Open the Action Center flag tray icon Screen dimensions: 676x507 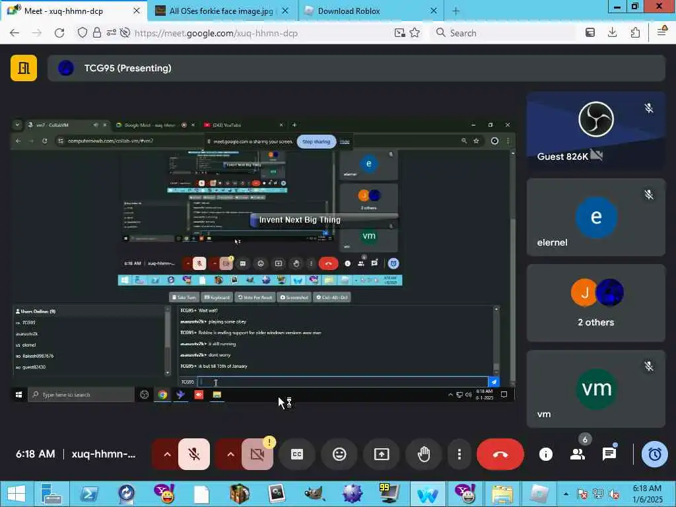(582, 494)
